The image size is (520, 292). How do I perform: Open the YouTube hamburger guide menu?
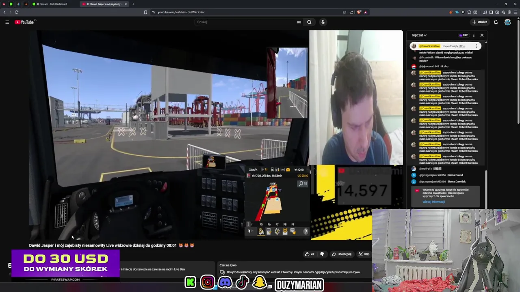tap(7, 22)
